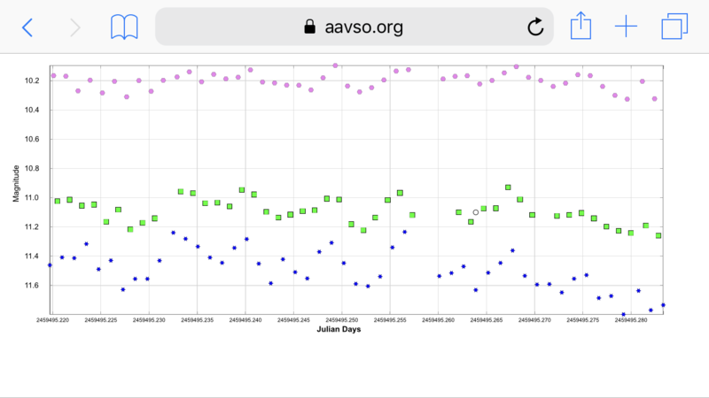Show all open tabs icon

[x=674, y=27]
